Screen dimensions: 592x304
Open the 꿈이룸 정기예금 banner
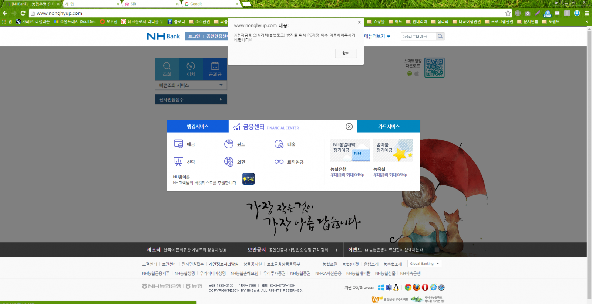click(x=393, y=150)
